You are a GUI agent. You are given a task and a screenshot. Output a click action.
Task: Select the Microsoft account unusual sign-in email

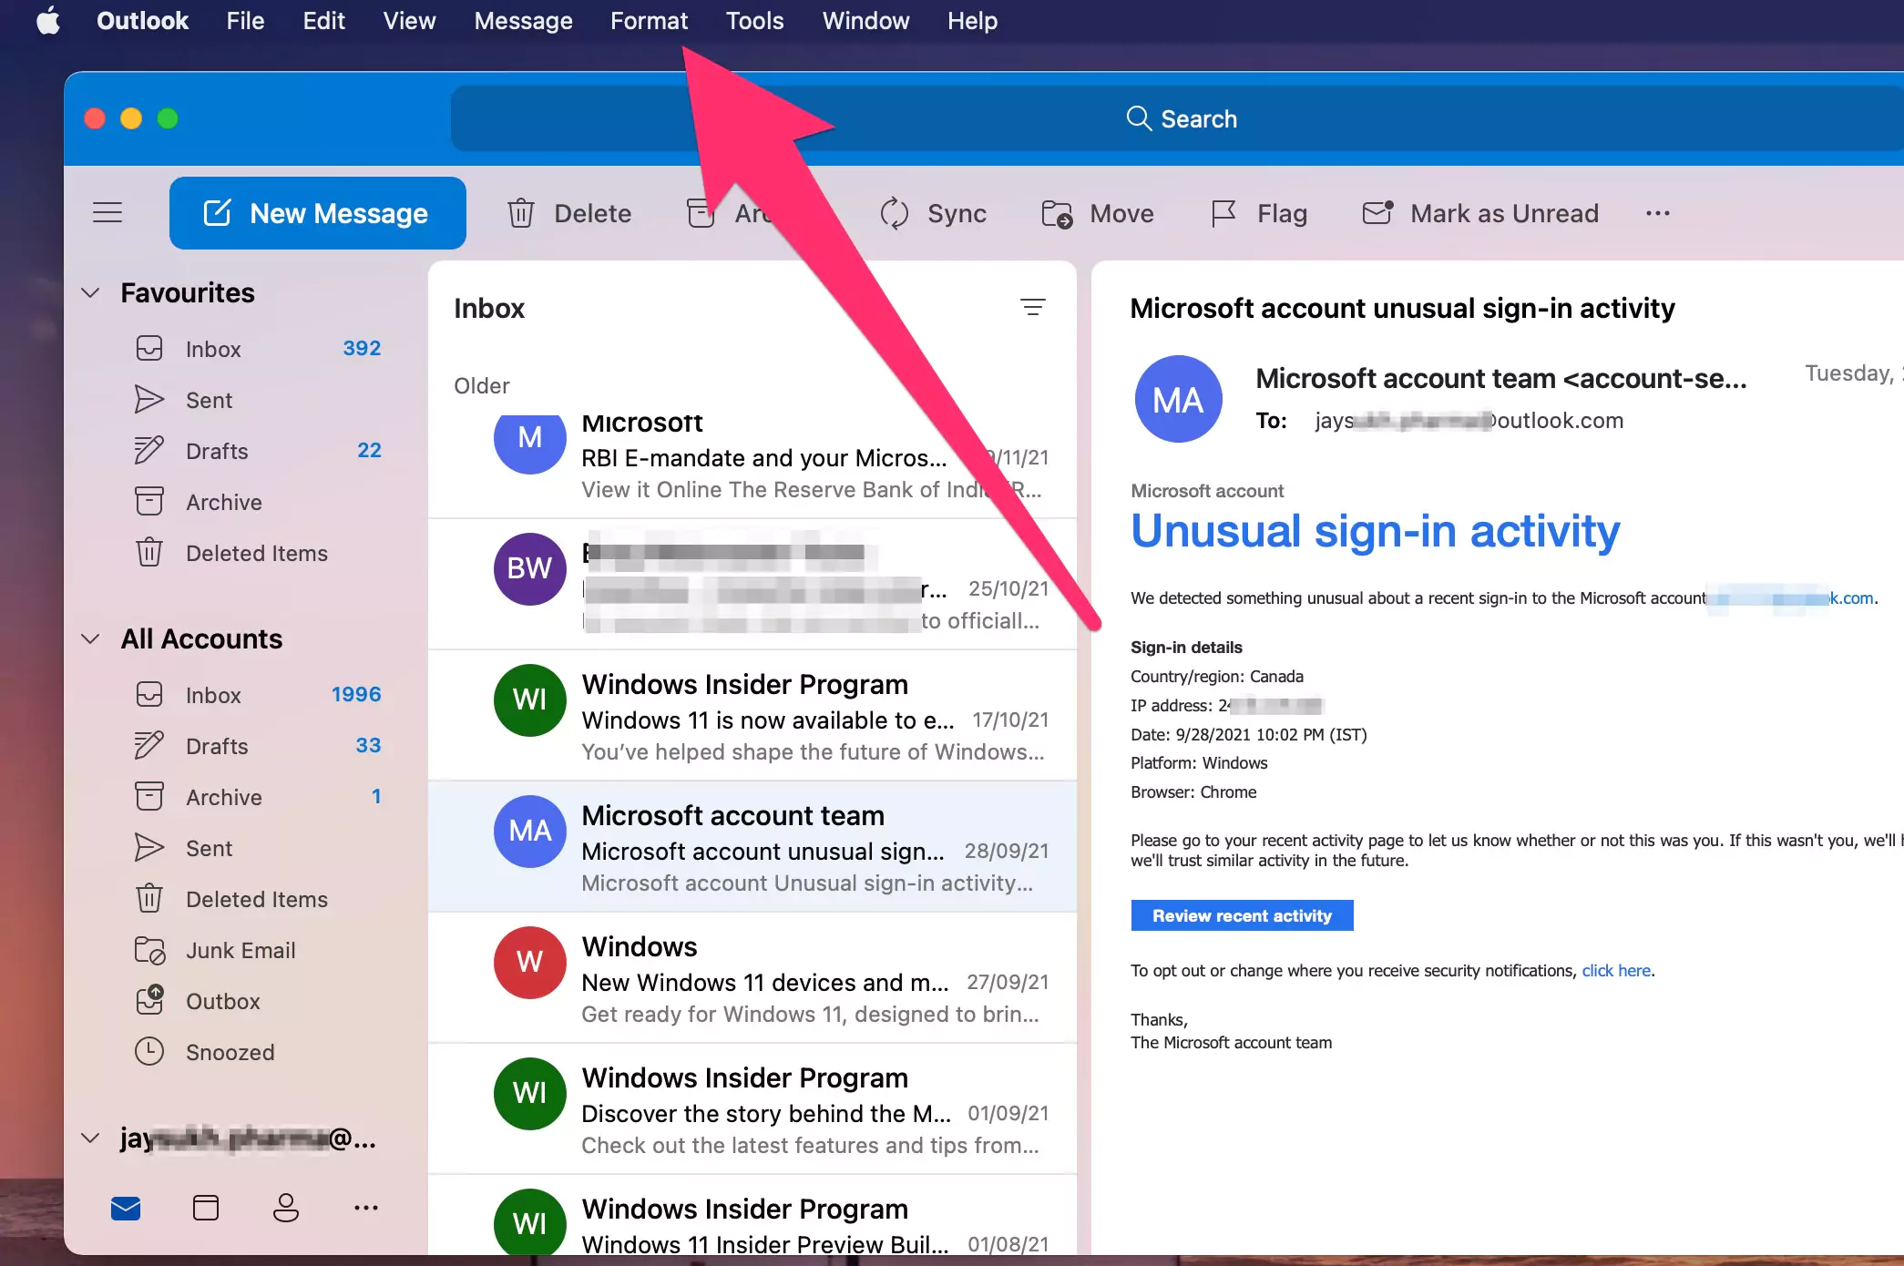752,847
